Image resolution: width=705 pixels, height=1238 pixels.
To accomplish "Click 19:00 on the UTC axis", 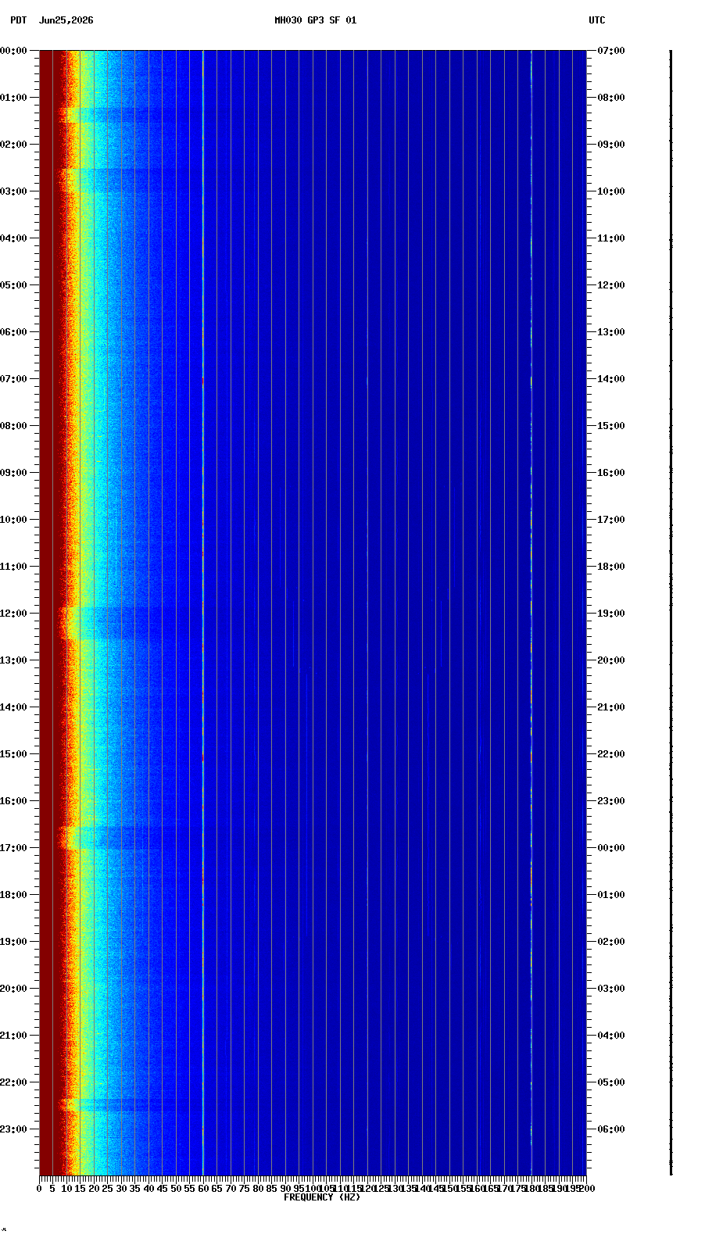I will pos(611,614).
